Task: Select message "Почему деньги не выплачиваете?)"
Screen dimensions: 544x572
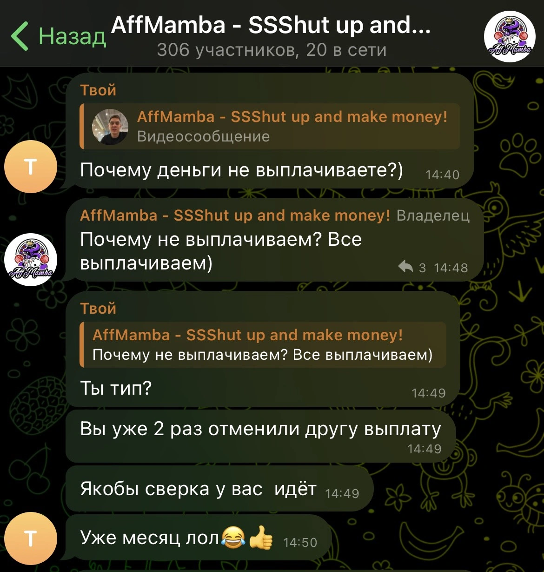Action: click(x=241, y=170)
